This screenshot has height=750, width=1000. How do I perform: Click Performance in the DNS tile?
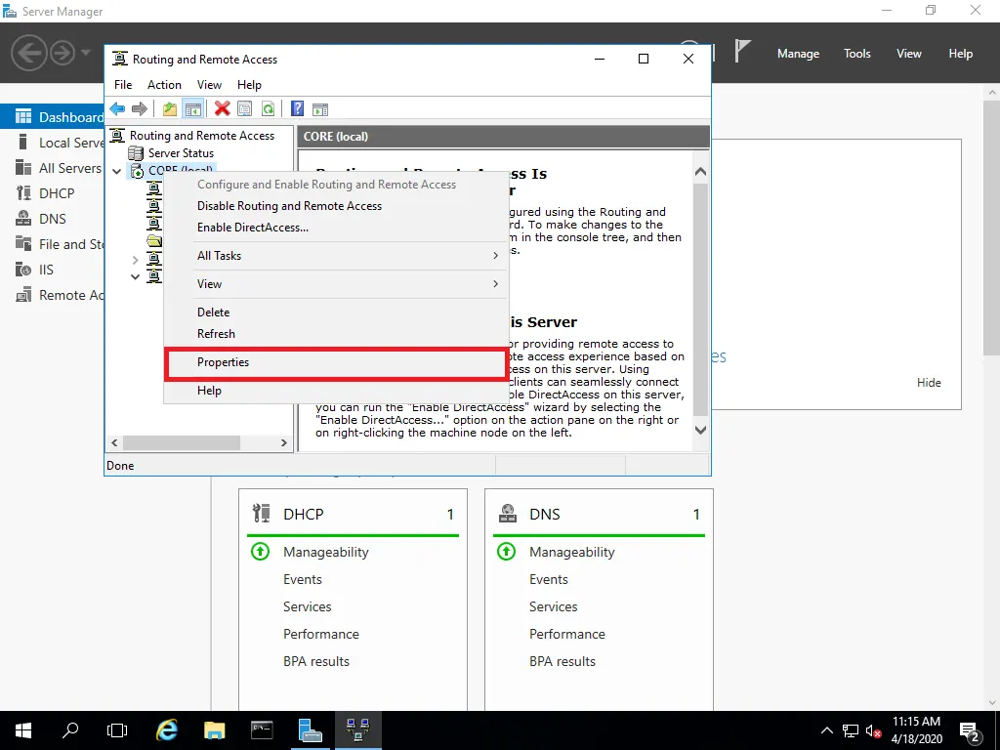[567, 634]
